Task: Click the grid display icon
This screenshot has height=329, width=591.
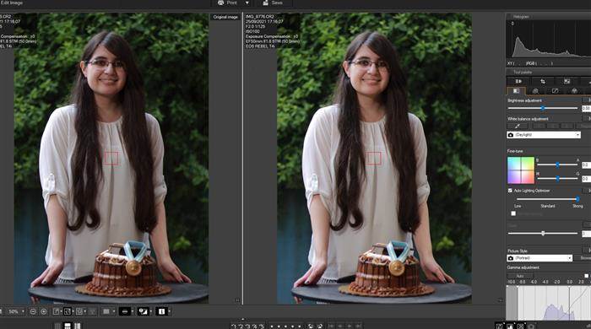Action: (106, 311)
